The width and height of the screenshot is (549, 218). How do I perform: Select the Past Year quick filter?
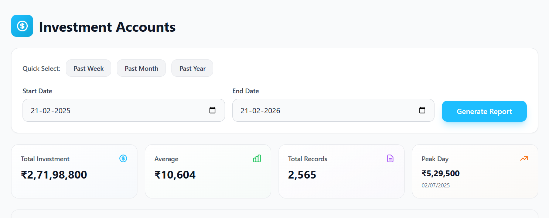[x=192, y=68]
